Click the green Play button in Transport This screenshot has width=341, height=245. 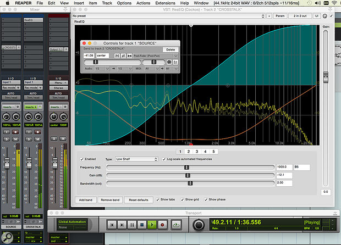point(152,225)
